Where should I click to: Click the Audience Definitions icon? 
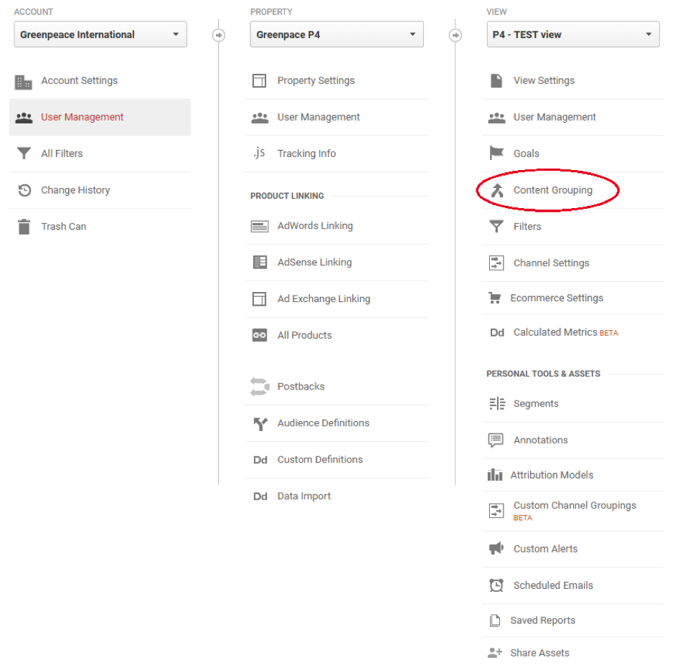[260, 423]
